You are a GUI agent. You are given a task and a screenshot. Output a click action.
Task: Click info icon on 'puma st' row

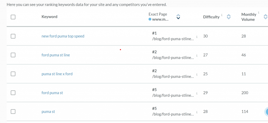(x=197, y=112)
